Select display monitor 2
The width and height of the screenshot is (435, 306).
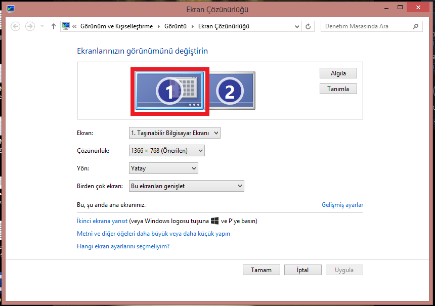point(230,91)
